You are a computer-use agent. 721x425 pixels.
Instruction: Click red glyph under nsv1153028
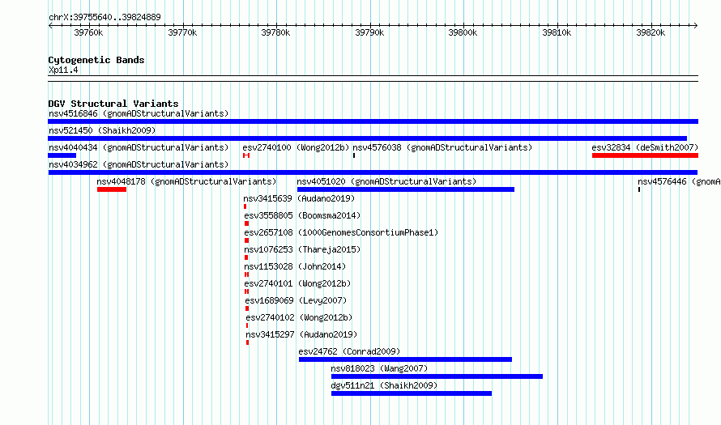[246, 274]
